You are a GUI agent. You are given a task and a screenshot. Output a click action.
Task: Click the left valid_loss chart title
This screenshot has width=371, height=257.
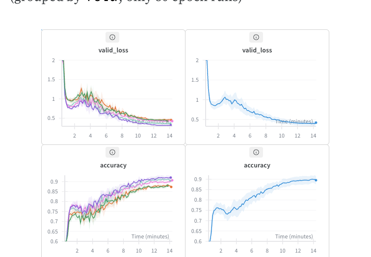point(113,50)
